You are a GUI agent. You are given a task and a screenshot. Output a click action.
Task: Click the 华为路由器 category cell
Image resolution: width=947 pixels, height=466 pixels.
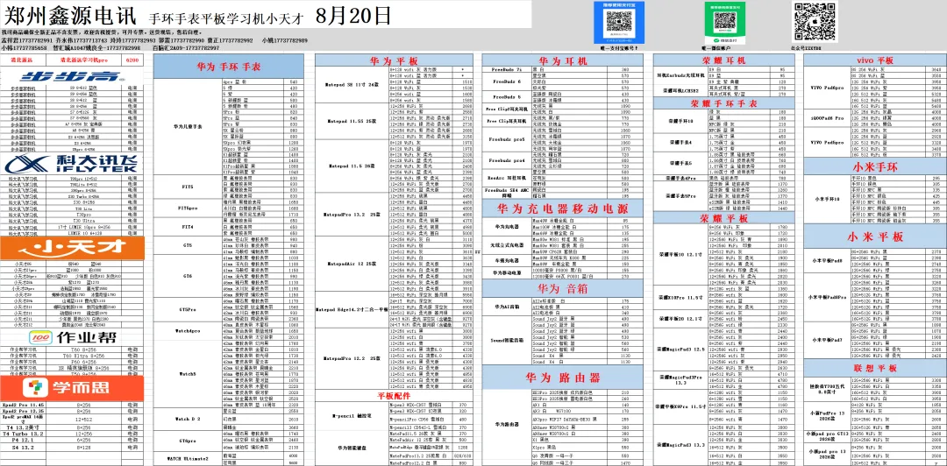[506, 426]
